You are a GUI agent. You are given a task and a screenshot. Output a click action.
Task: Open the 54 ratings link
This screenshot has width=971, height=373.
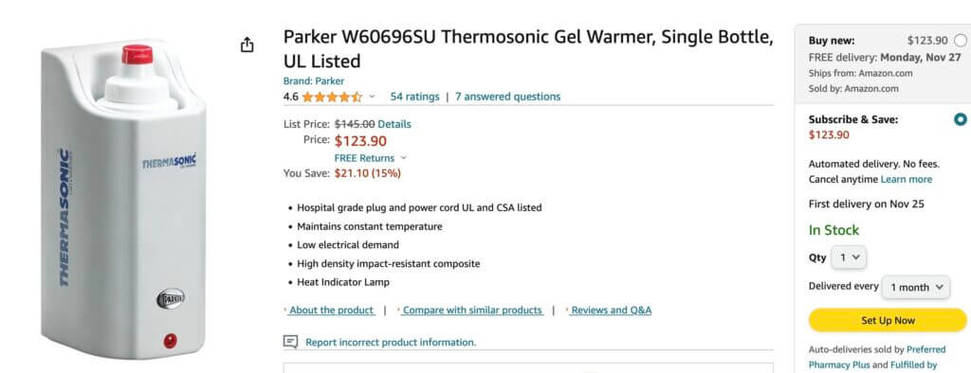tap(414, 98)
